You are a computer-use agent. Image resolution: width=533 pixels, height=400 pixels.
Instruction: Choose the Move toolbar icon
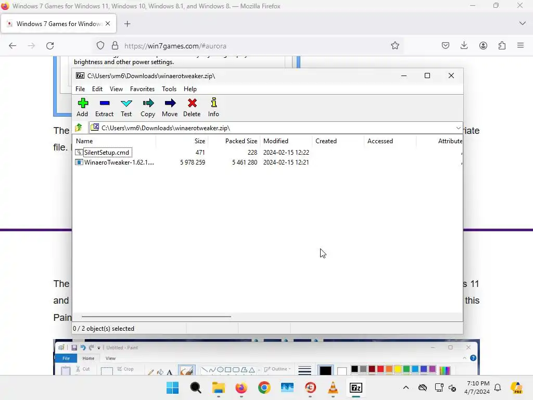pos(170,107)
